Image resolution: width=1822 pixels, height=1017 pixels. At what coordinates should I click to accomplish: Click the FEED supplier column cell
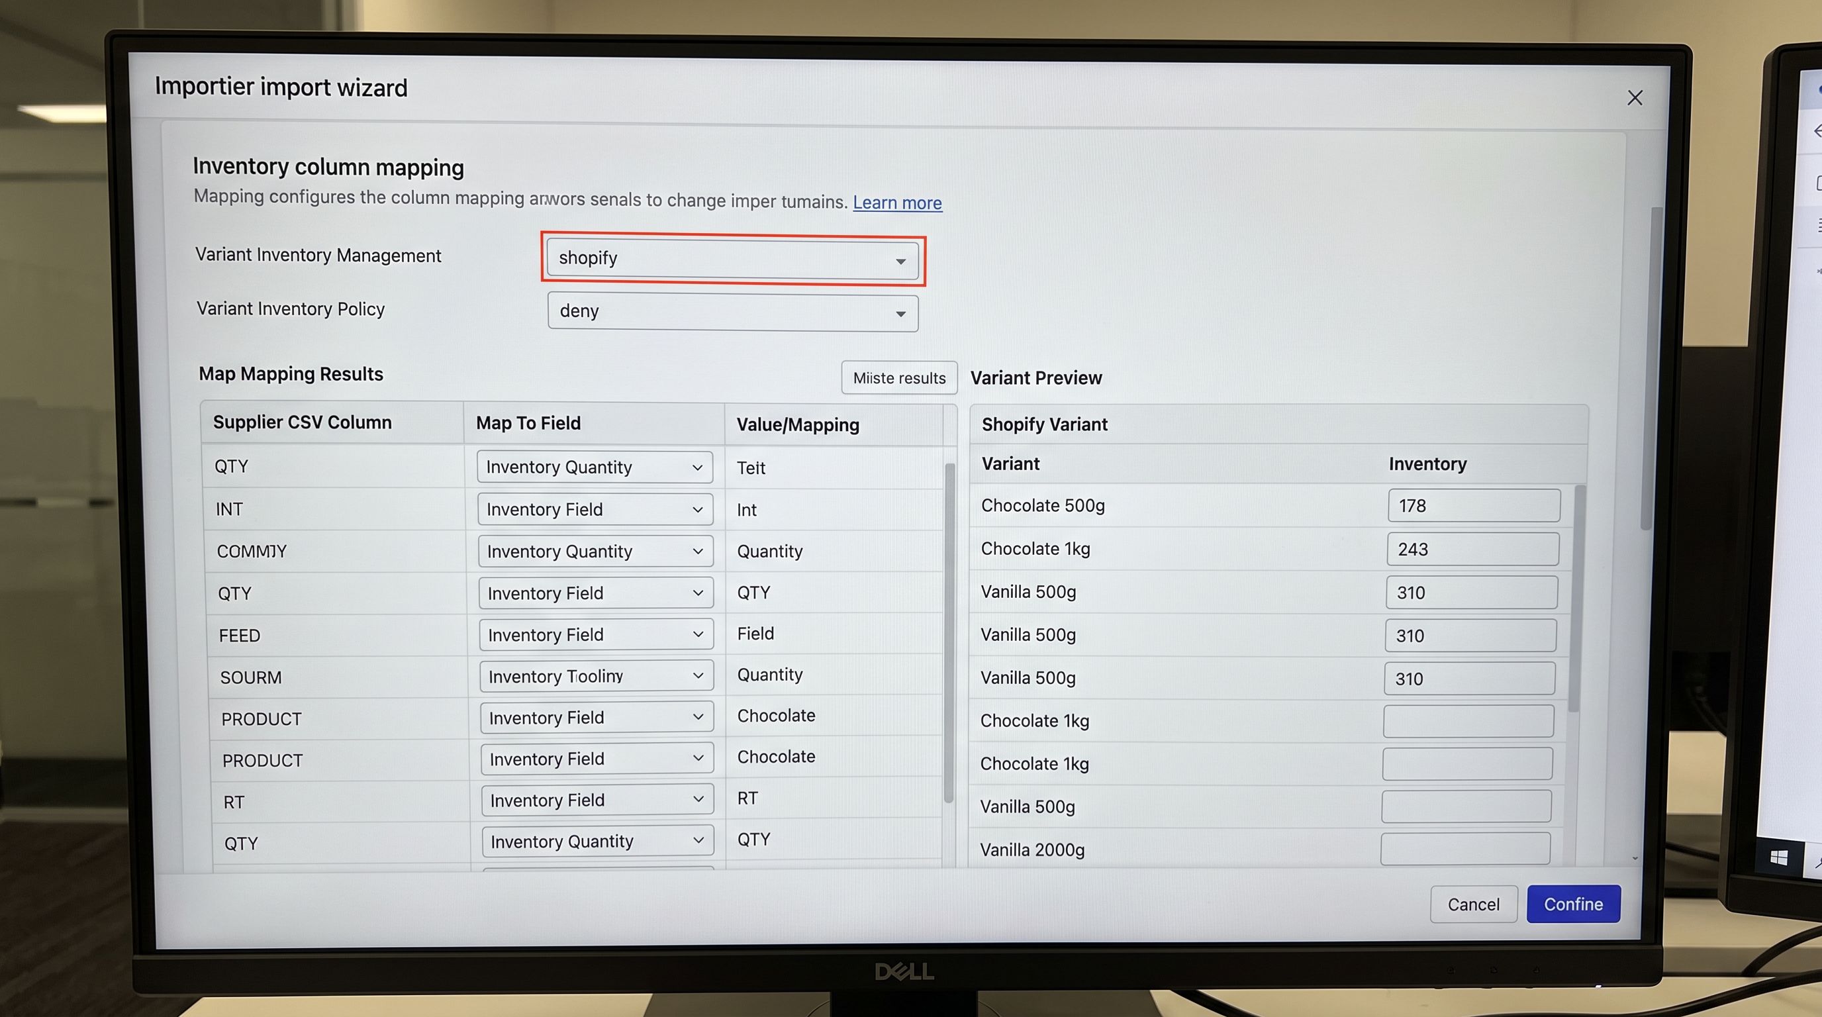pyautogui.click(x=239, y=635)
